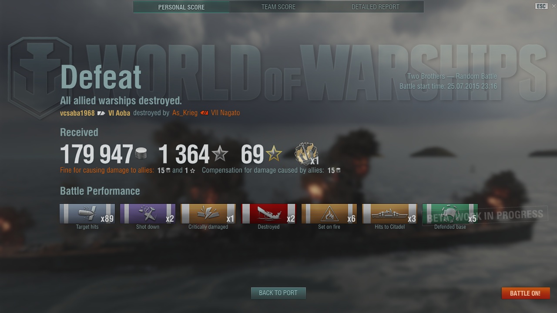557x313 pixels.
Task: Click the Back to Port button
Action: tap(278, 293)
